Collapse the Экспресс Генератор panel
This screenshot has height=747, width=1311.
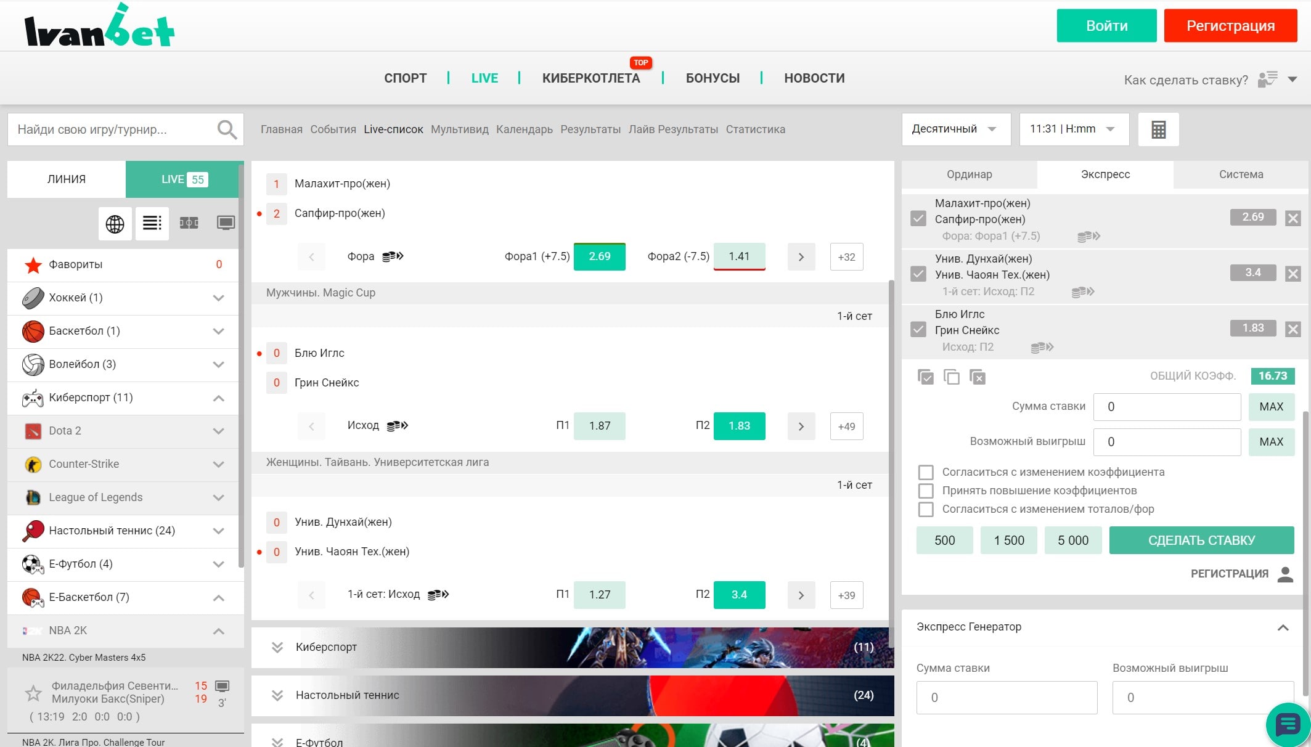(x=1283, y=627)
